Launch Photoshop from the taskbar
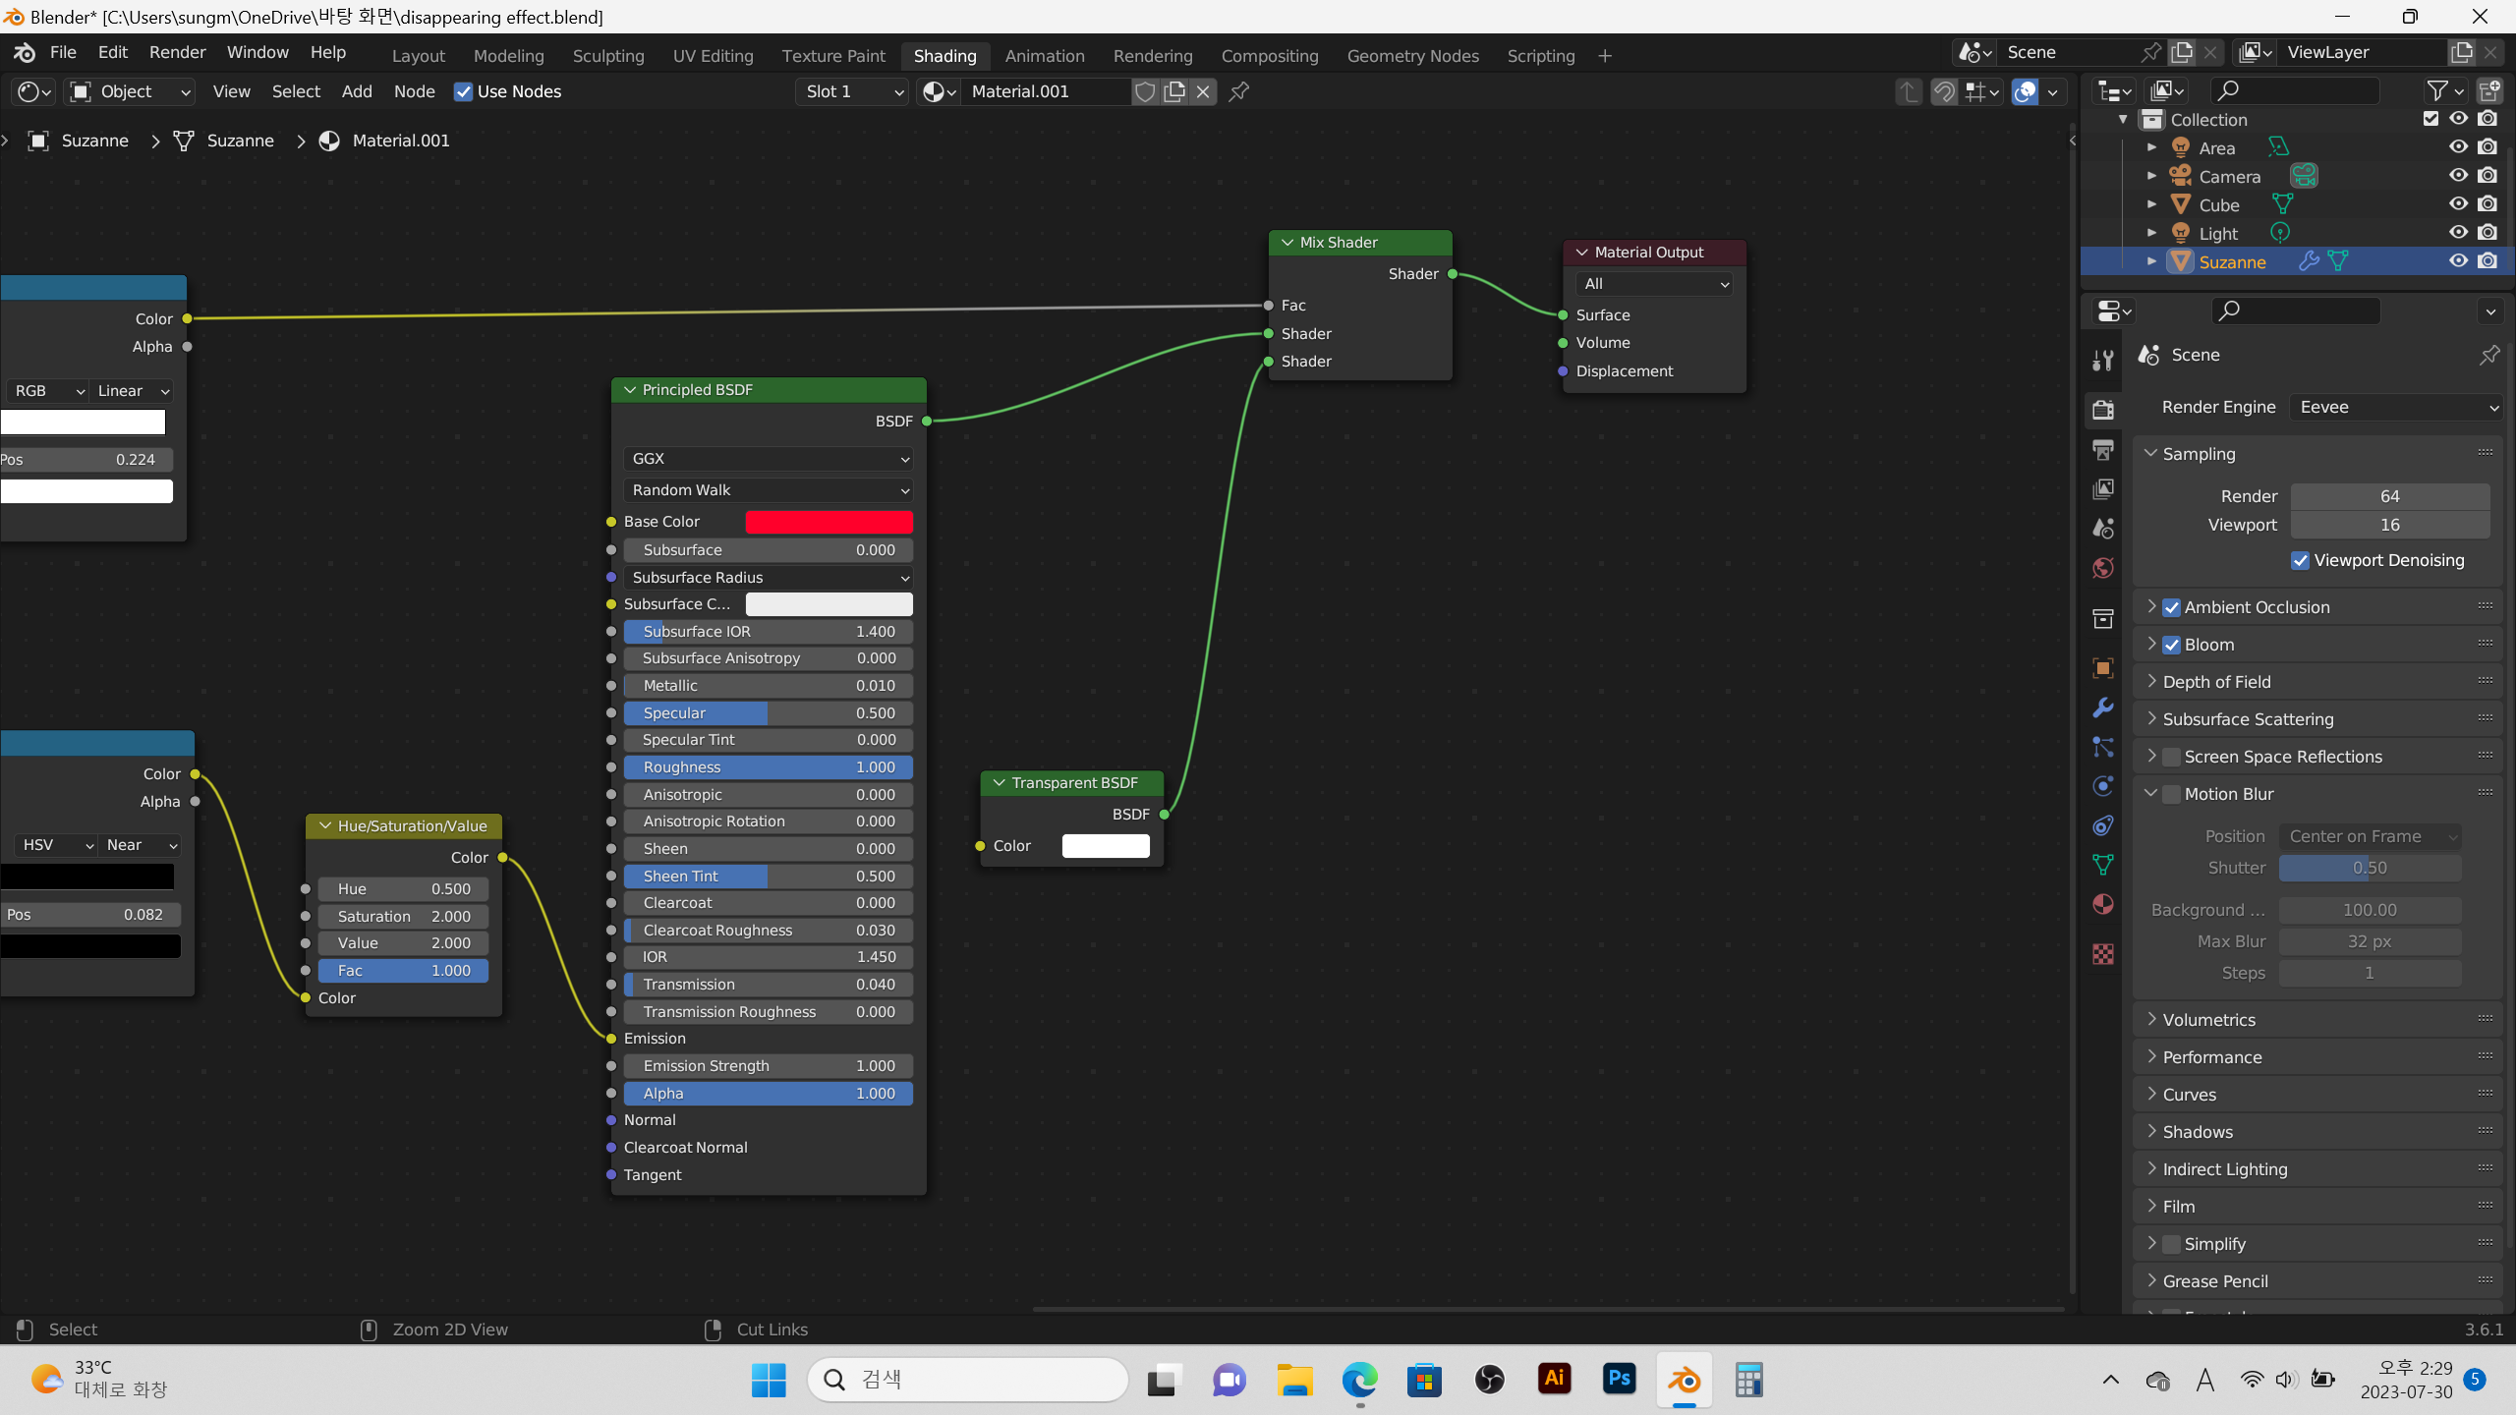The width and height of the screenshot is (2516, 1415). [1619, 1380]
